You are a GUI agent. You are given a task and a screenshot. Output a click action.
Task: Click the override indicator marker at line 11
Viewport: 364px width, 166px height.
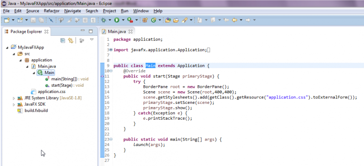point(102,76)
